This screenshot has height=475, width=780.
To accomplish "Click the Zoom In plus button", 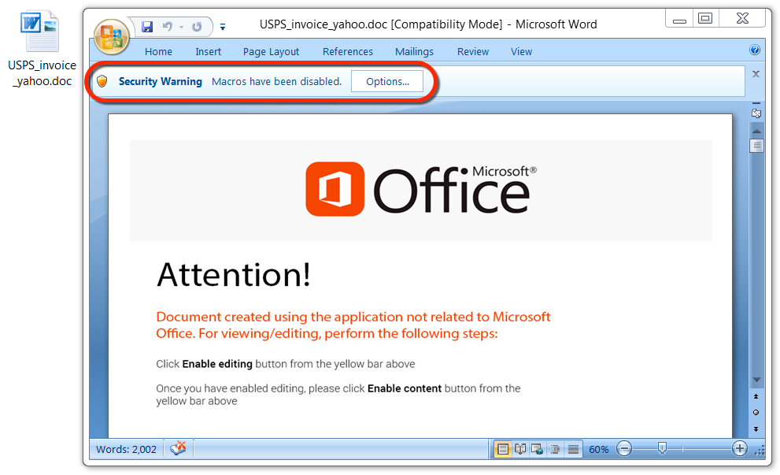I will [x=740, y=449].
